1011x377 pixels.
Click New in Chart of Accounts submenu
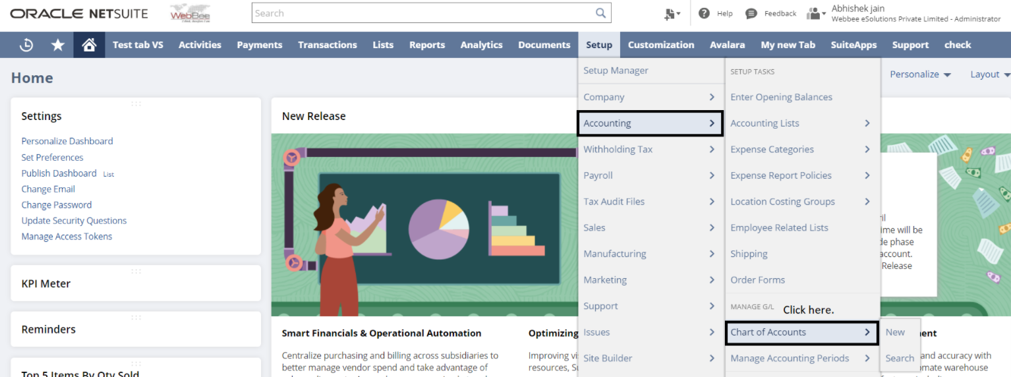click(895, 332)
